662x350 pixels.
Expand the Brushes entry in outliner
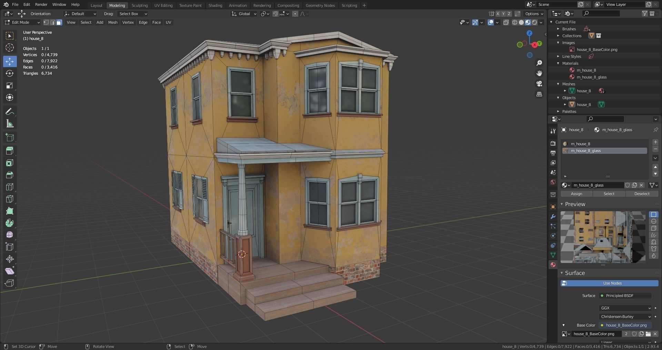pyautogui.click(x=558, y=29)
